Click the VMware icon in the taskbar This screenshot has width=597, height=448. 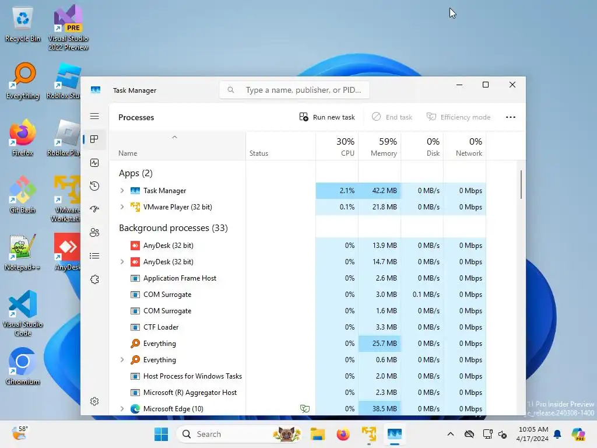point(368,434)
